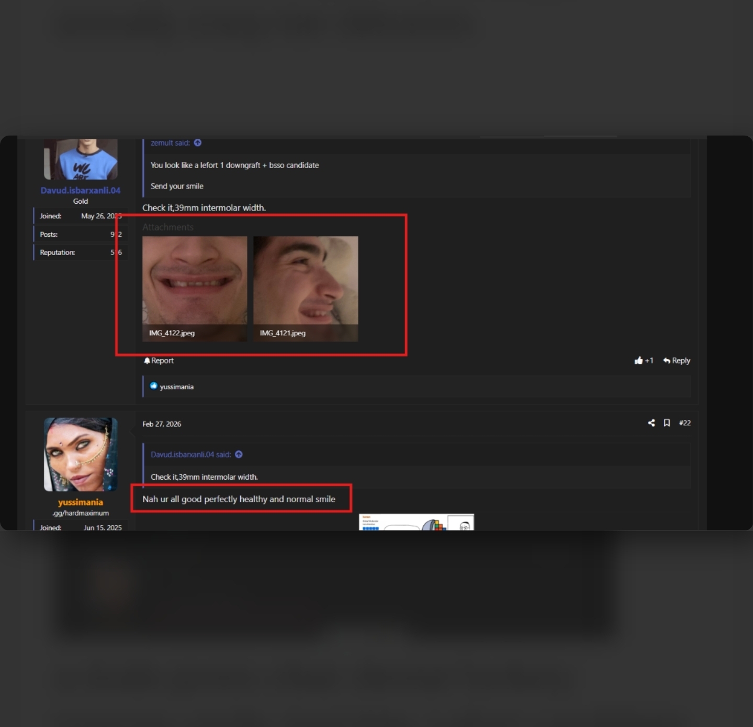Open the IMG_4122.jpeg attachment thumbnail
The width and height of the screenshot is (753, 727).
click(195, 289)
